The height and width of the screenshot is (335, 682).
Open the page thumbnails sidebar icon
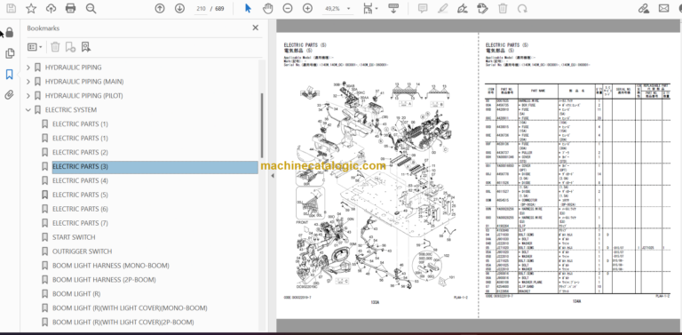click(10, 53)
